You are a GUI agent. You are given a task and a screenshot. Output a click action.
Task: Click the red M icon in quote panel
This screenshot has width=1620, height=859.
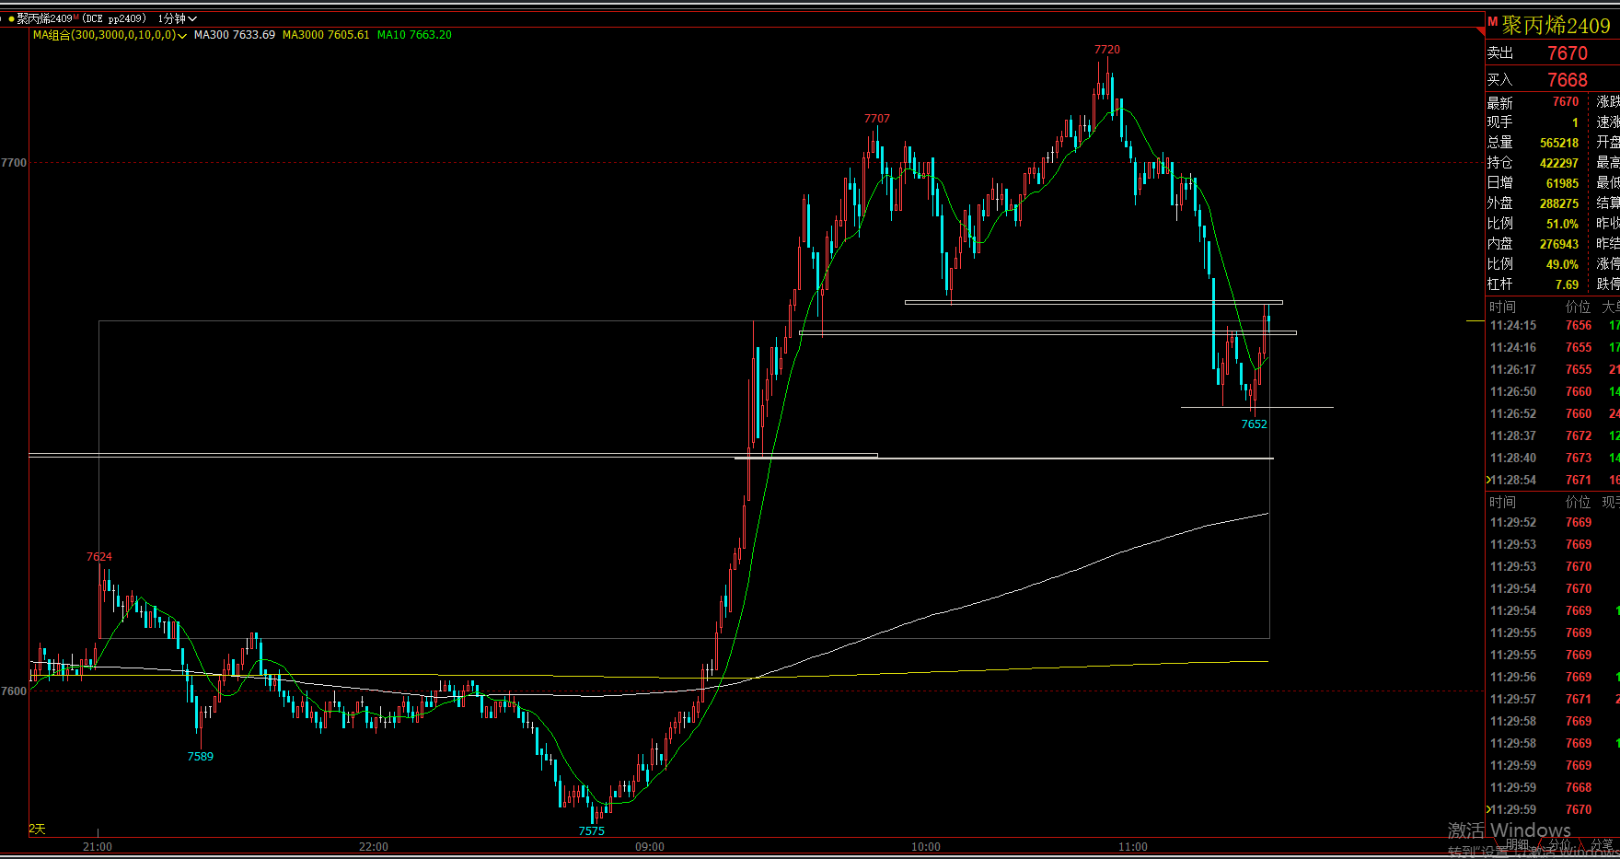pos(1492,21)
